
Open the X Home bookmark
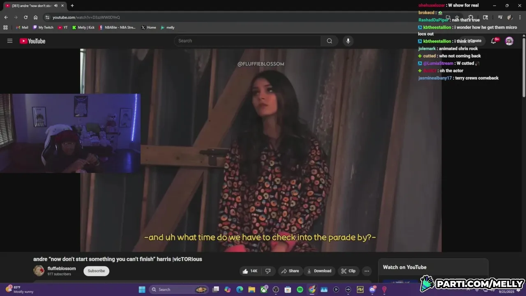click(149, 28)
